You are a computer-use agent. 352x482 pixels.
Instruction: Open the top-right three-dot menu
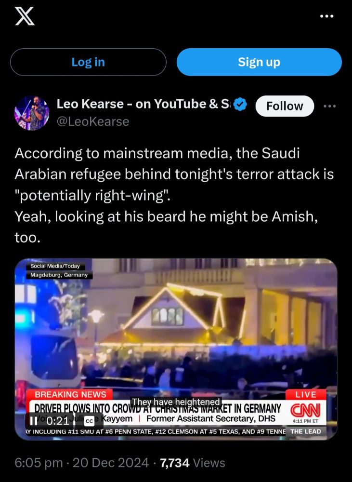(327, 16)
